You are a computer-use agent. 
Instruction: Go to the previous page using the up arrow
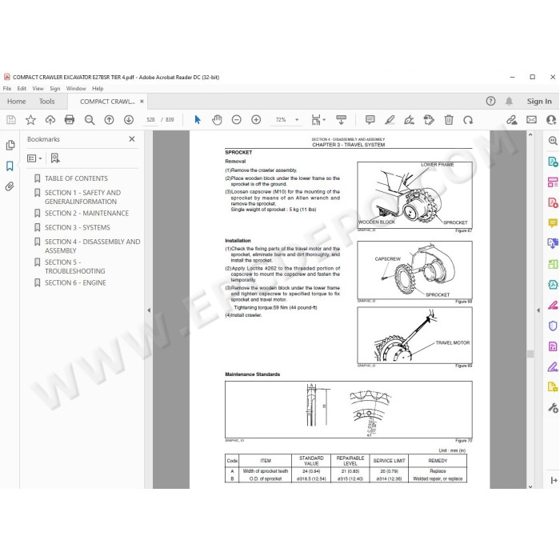click(109, 120)
